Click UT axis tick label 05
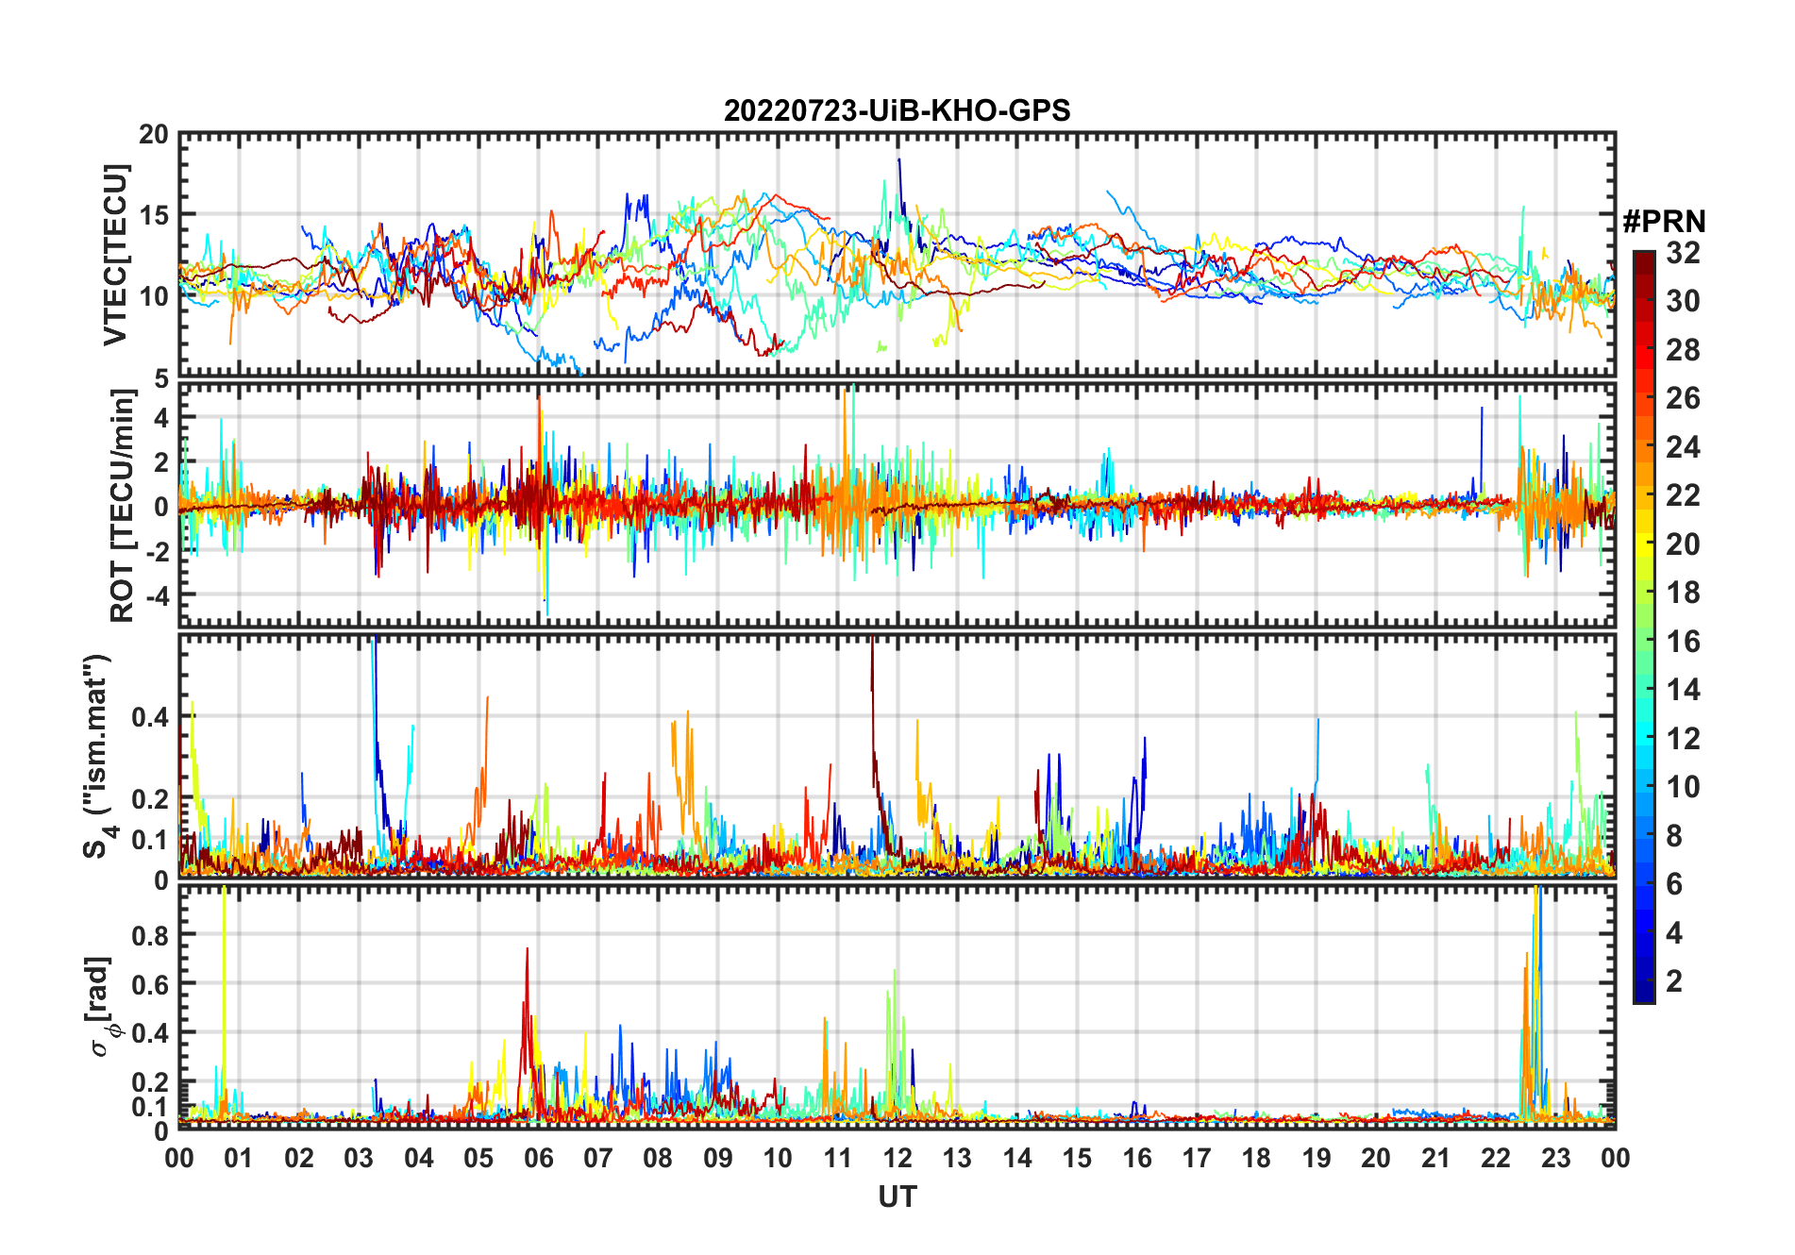Screen dimensions: 1795x1255 [478, 1158]
